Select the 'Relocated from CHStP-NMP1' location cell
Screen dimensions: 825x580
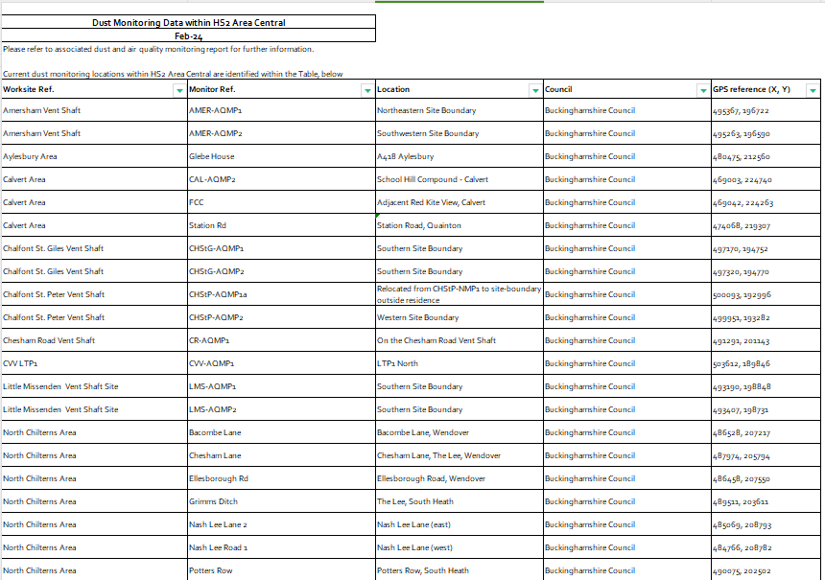coord(459,294)
